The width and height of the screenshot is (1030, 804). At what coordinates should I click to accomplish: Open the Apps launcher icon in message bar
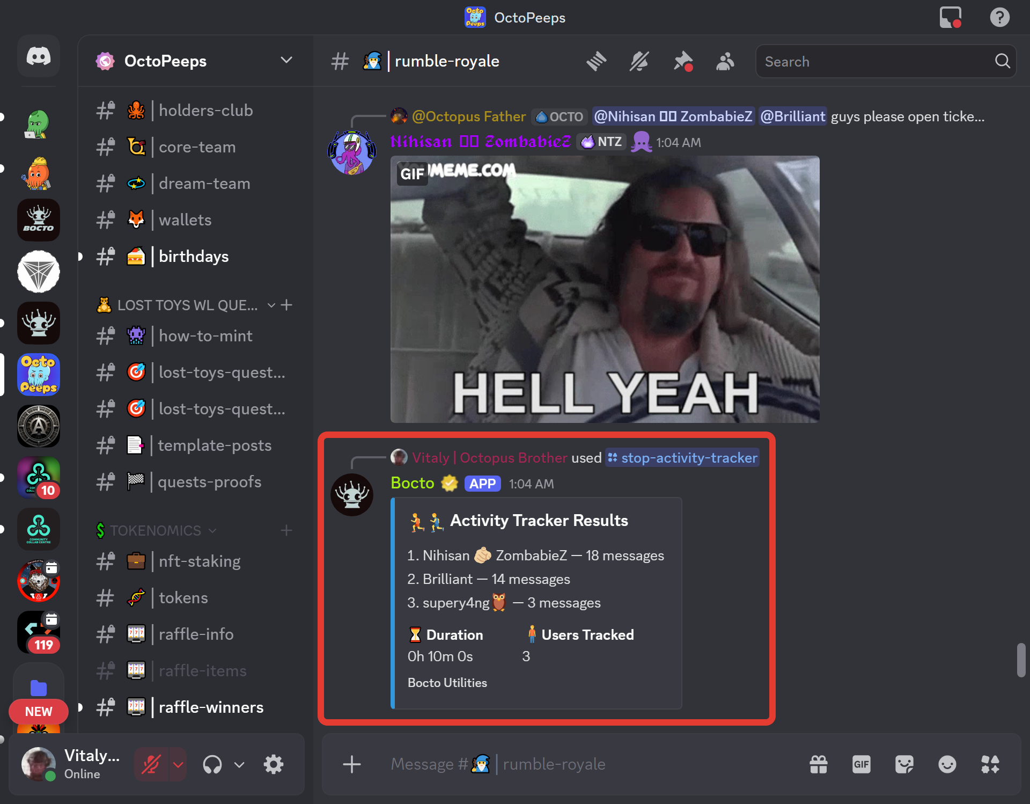click(x=990, y=764)
